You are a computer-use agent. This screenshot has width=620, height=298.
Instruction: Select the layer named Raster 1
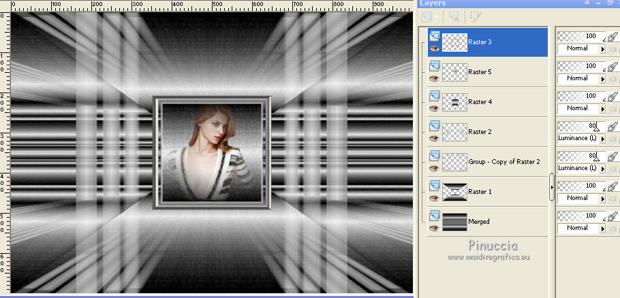pos(480,192)
